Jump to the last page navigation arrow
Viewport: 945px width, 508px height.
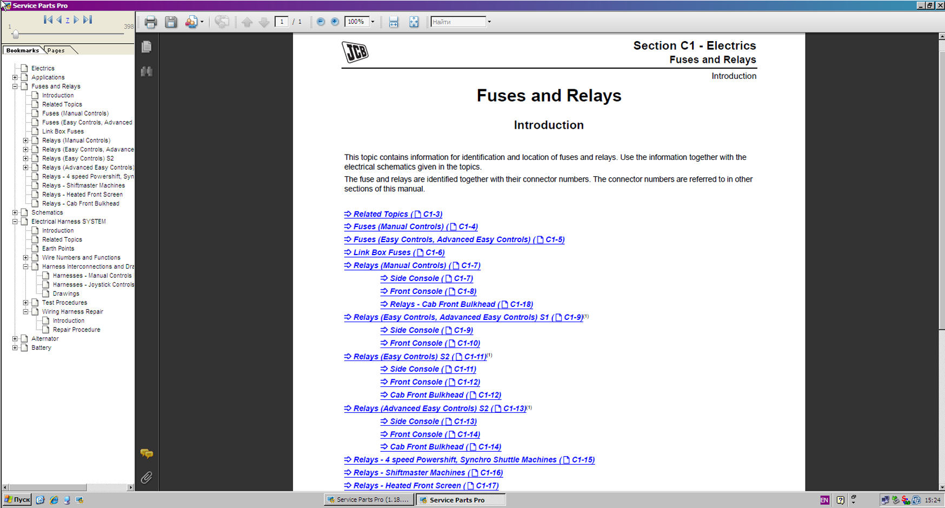[x=88, y=20]
